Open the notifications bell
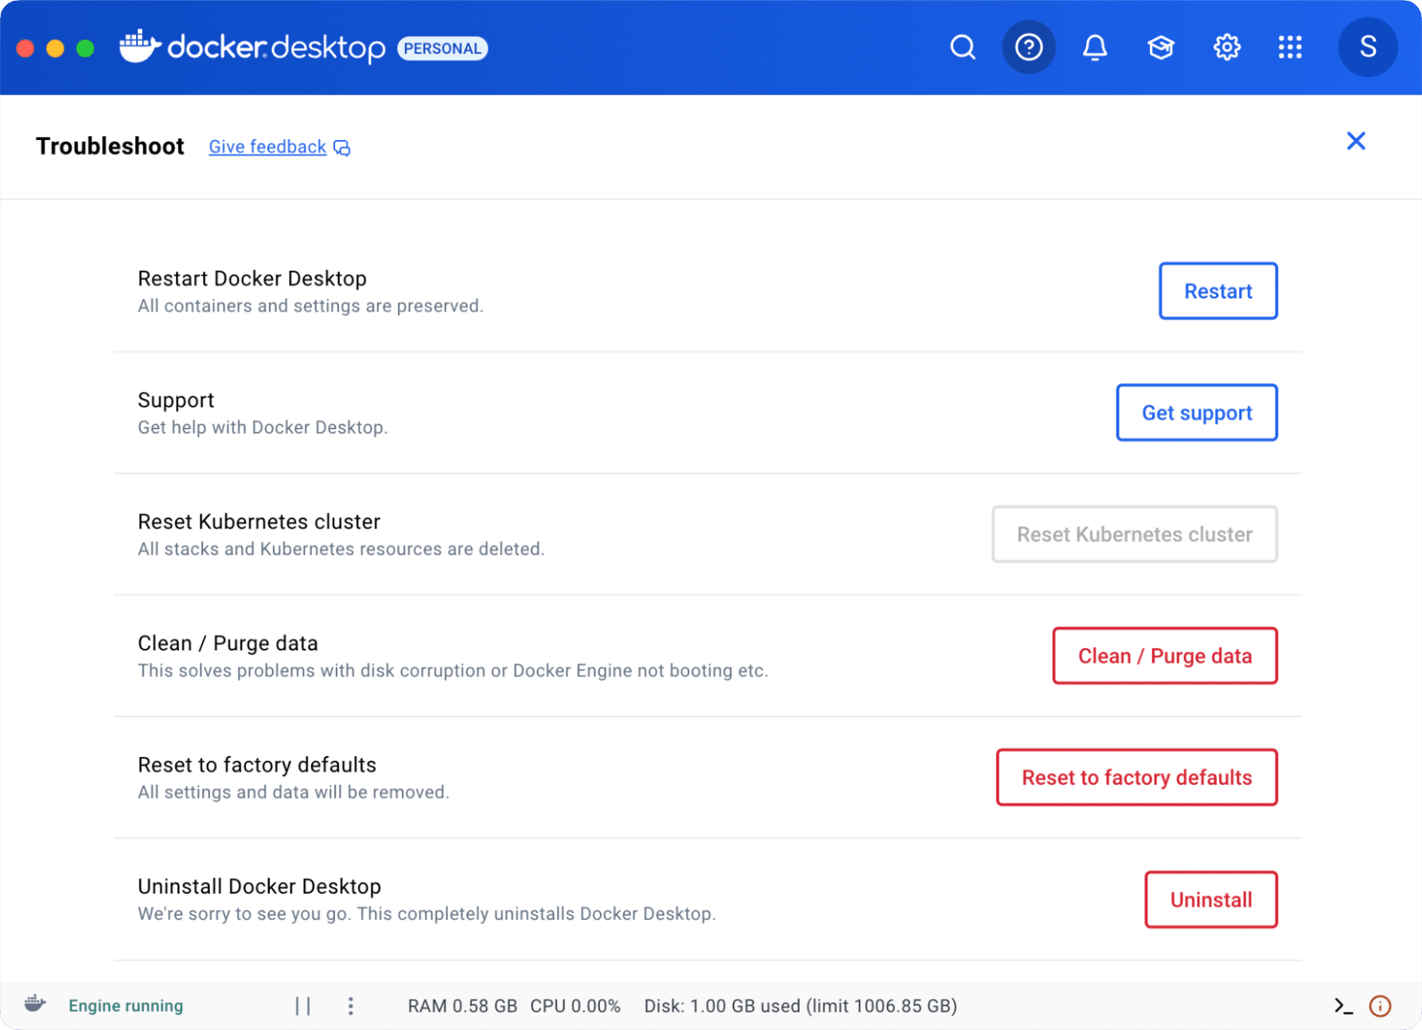1422x1030 pixels. pyautogui.click(x=1094, y=47)
